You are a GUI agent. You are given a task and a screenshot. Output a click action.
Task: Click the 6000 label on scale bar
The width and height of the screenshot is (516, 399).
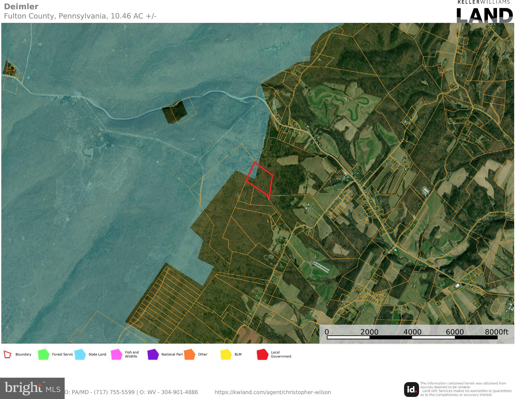click(455, 332)
